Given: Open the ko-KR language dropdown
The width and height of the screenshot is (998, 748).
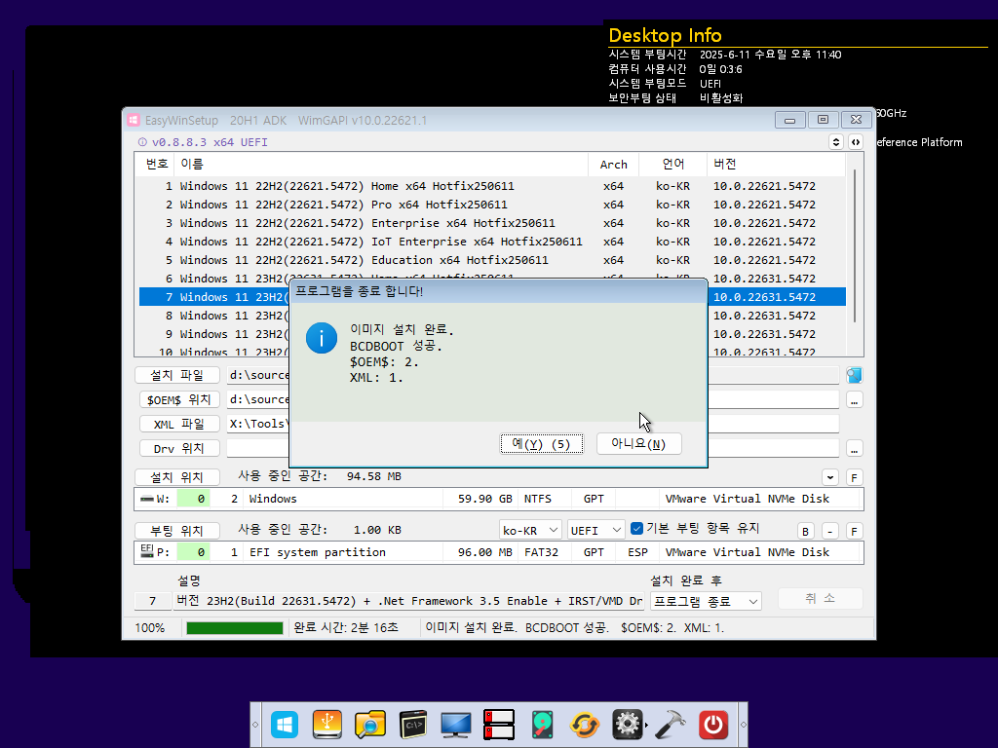Looking at the screenshot, I should pos(530,530).
